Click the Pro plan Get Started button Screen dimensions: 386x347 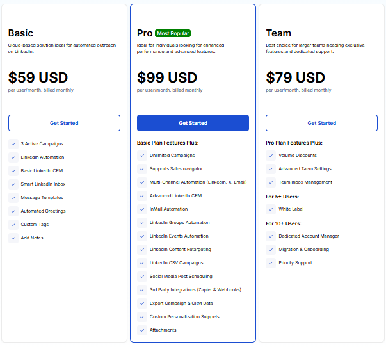pos(193,123)
